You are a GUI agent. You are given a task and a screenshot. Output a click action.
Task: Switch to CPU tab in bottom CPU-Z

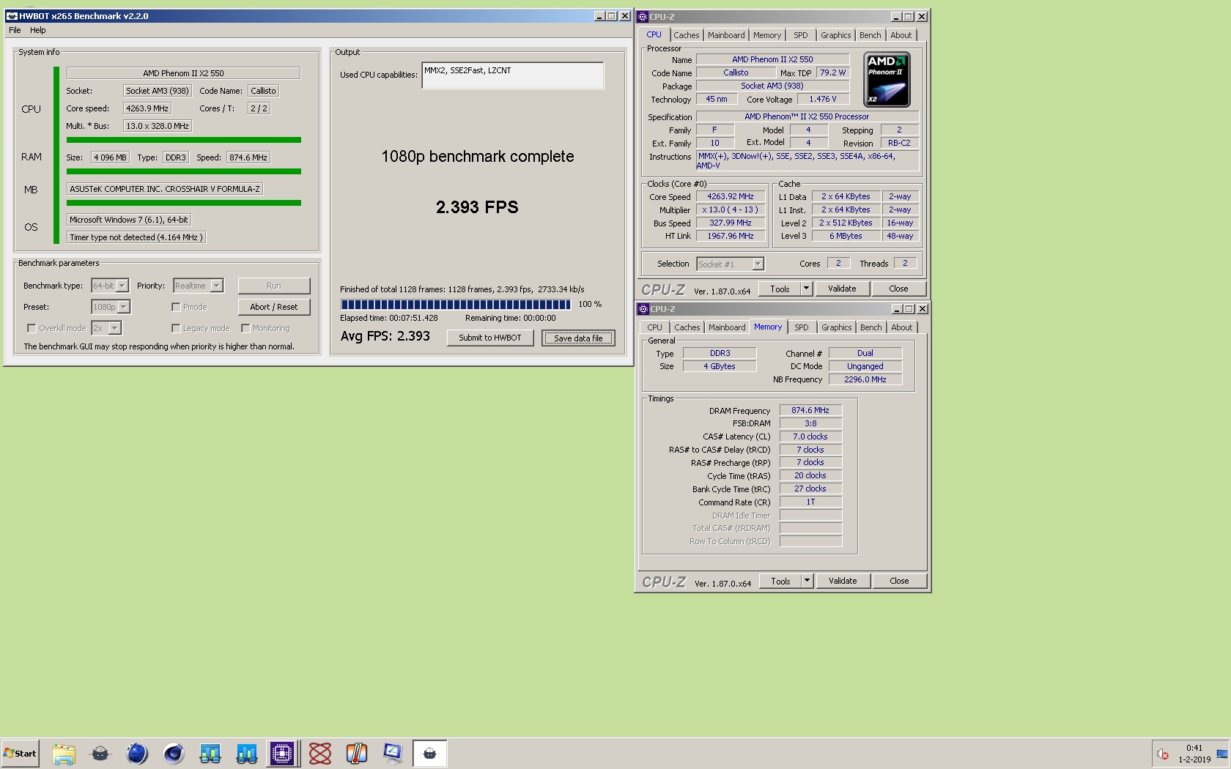(655, 327)
